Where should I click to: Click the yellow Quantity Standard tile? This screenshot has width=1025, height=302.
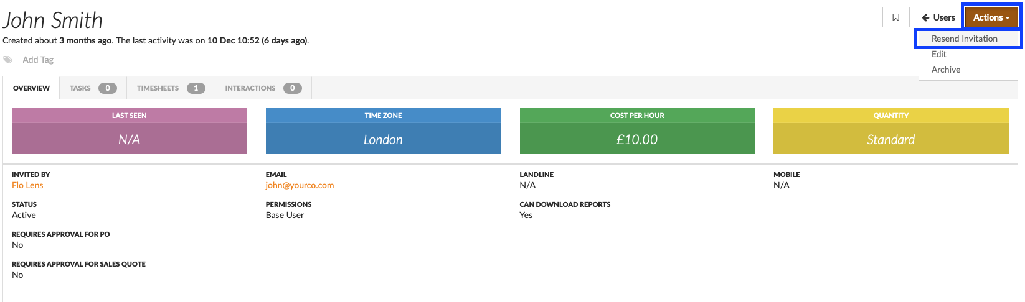[891, 131]
